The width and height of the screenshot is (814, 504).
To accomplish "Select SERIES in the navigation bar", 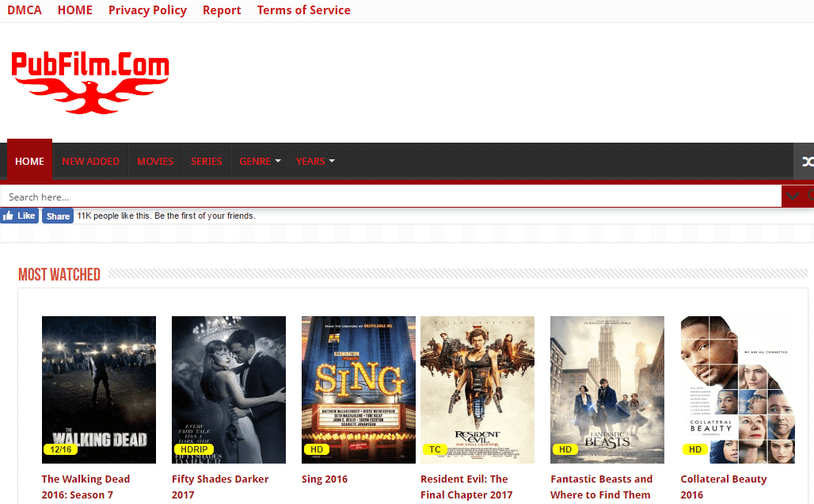I will tap(206, 161).
